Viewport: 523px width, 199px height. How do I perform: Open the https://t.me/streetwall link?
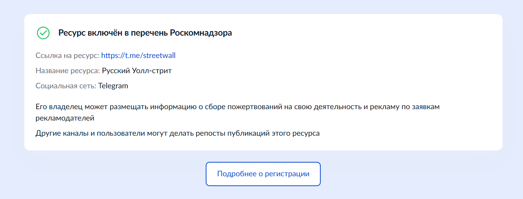(138, 56)
